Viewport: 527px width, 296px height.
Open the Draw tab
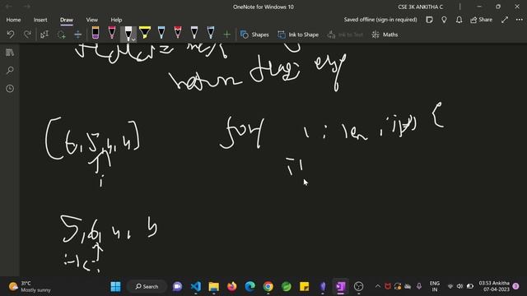point(67,20)
